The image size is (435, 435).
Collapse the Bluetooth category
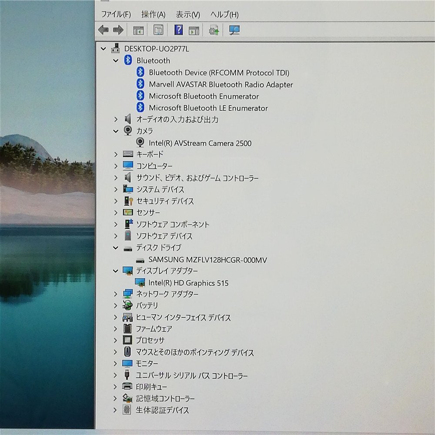point(116,60)
